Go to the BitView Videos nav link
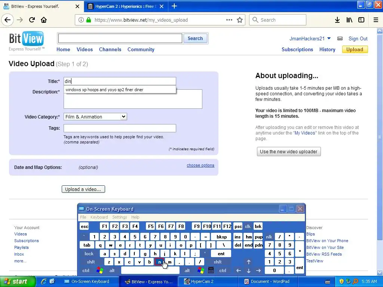The image size is (383, 287). tap(85, 49)
